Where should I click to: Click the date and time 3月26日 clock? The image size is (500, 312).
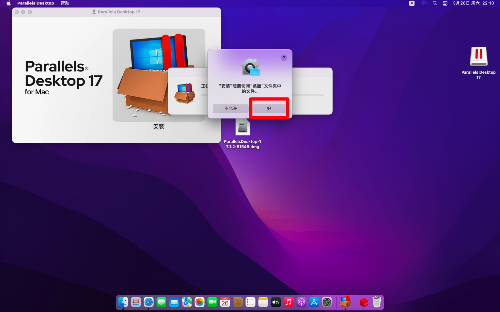[x=473, y=3]
